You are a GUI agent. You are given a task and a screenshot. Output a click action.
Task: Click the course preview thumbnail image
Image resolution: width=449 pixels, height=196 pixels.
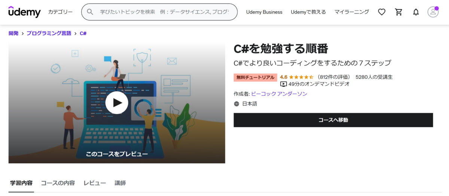[x=117, y=102]
